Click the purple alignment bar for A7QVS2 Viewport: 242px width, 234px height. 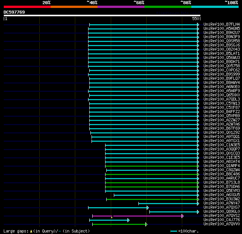(x=137, y=216)
